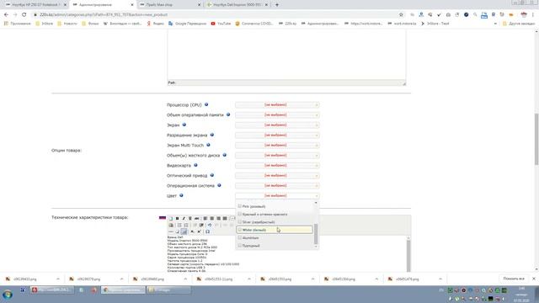
Task: Click the language flag beside the editor
Action: point(163,218)
